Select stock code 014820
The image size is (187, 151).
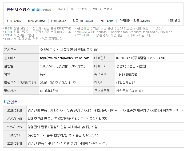pos(46,10)
